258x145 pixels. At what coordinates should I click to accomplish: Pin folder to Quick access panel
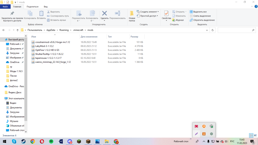(x=12, y=16)
